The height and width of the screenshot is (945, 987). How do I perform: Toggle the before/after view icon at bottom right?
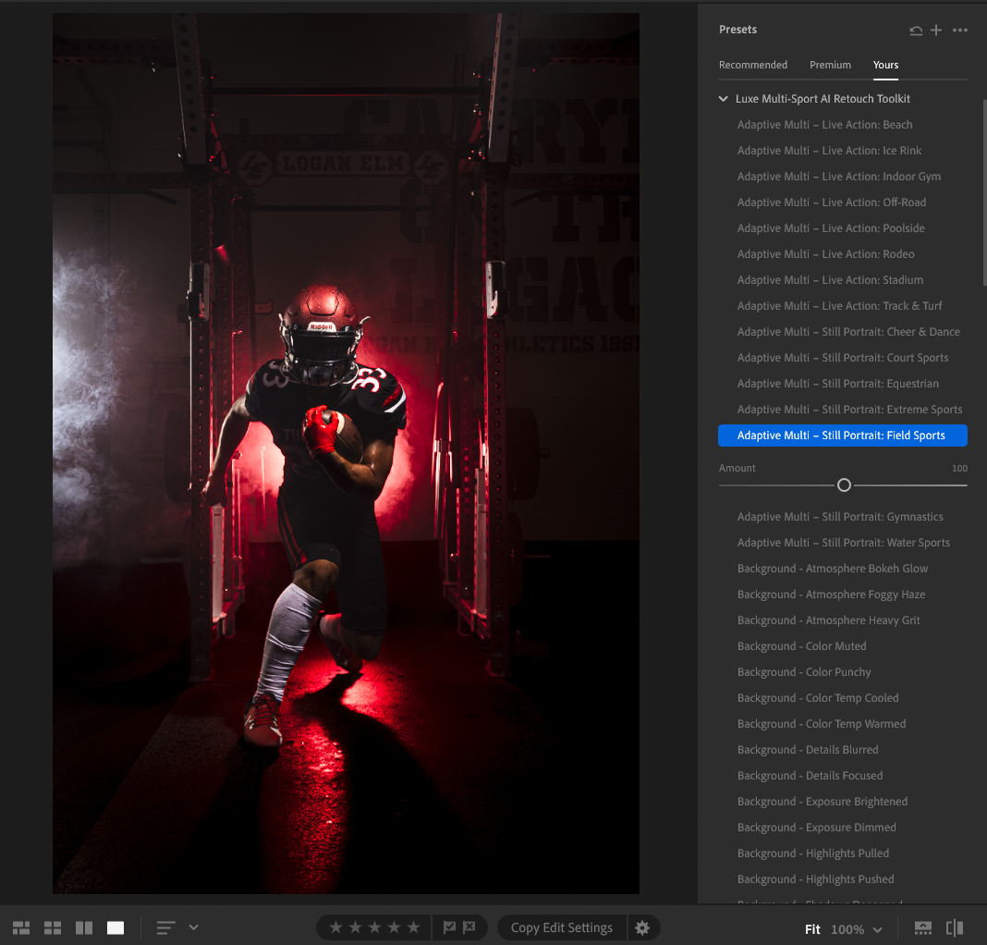point(955,927)
